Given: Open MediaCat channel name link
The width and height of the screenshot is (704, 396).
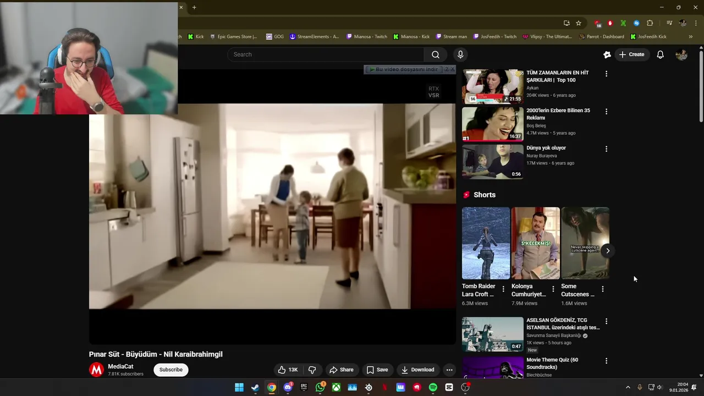Looking at the screenshot, I should [120, 366].
